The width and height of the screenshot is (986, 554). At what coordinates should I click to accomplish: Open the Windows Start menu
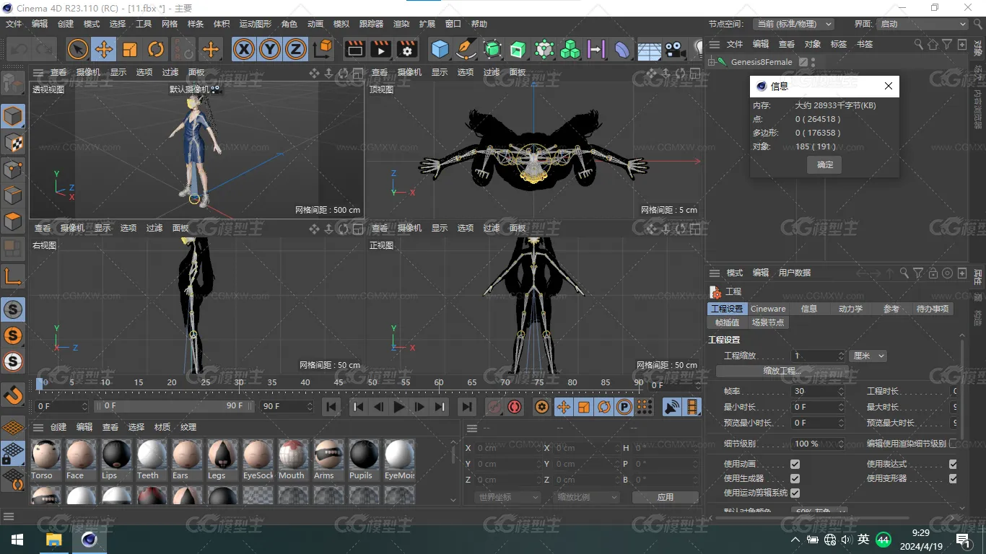(x=17, y=540)
